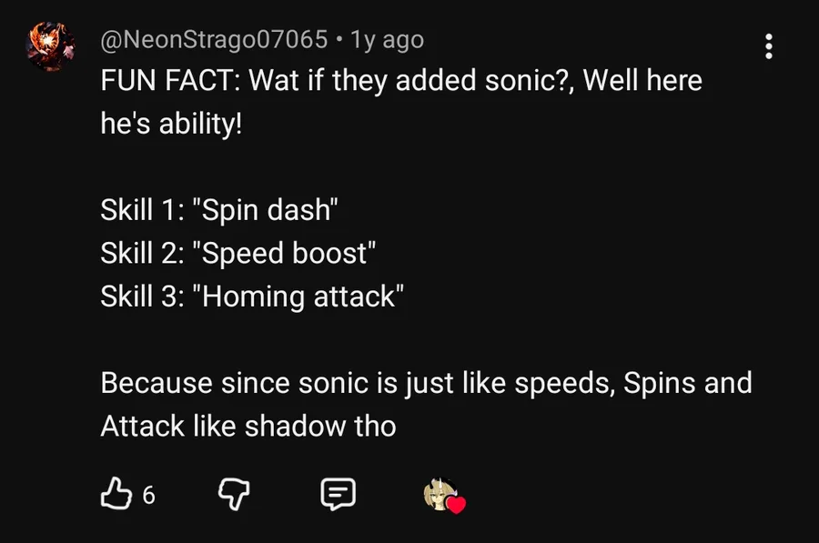Screen dimensions: 819x543
Task: Open the three-dot comment options menu
Action: [769, 46]
